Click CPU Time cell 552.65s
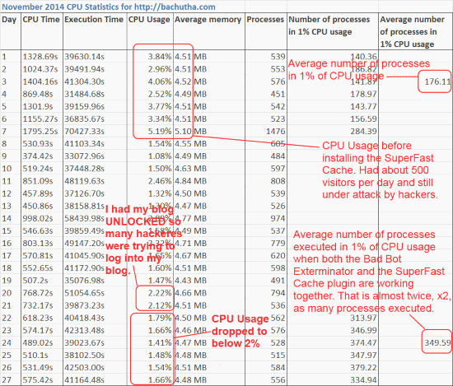The height and width of the screenshot is (386, 453). (38, 268)
